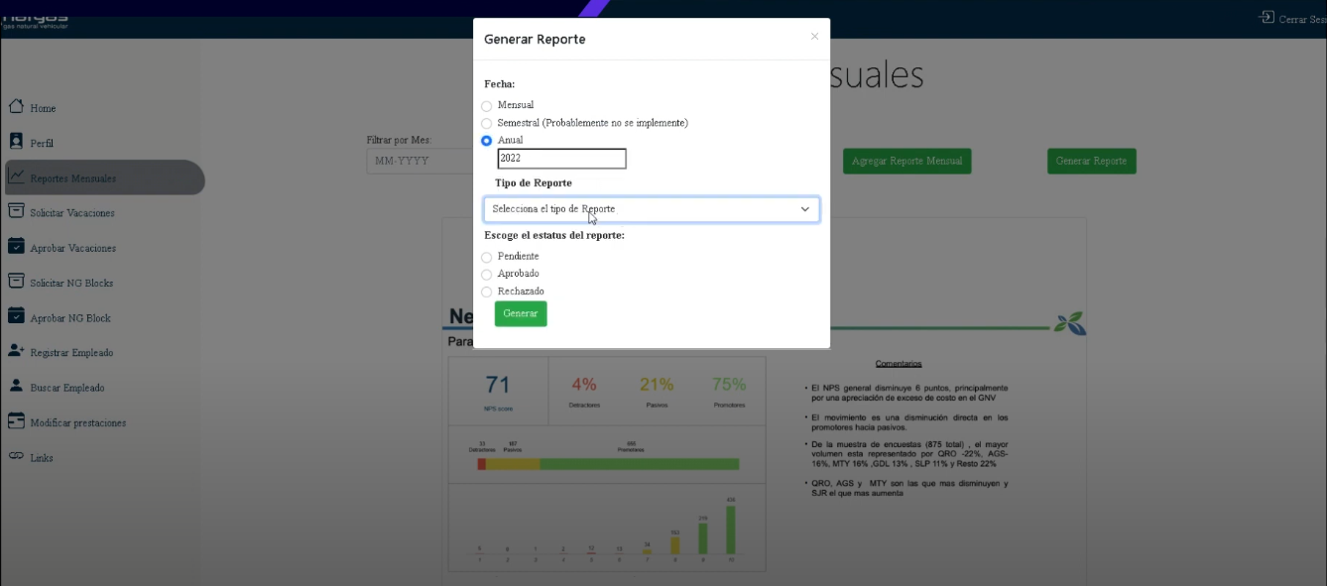
Task: Go to Solicitar NG Blocks menu item
Action: 71,283
